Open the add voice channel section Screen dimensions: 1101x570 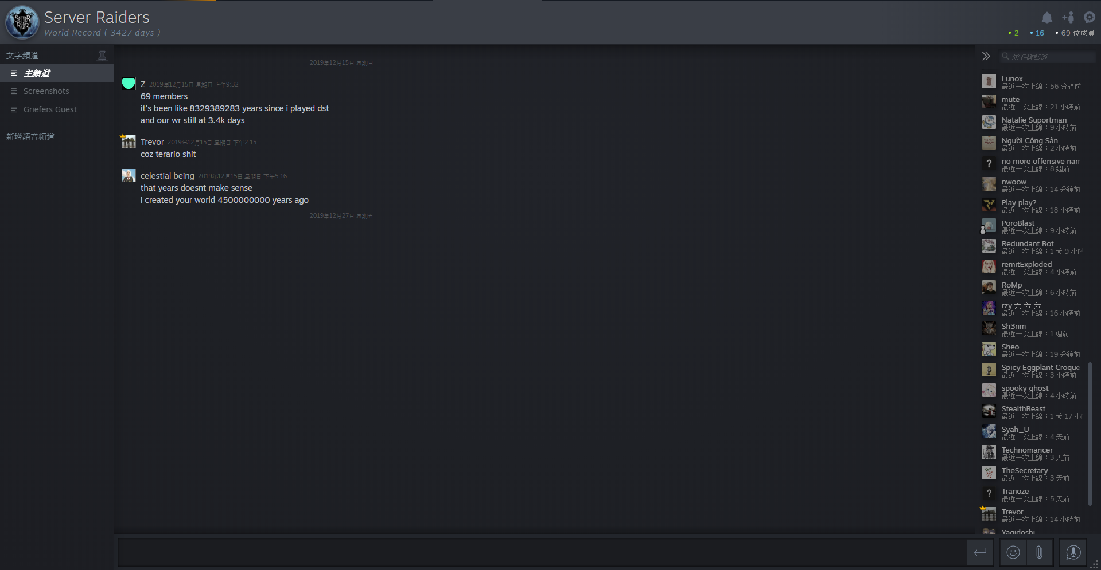(30, 137)
